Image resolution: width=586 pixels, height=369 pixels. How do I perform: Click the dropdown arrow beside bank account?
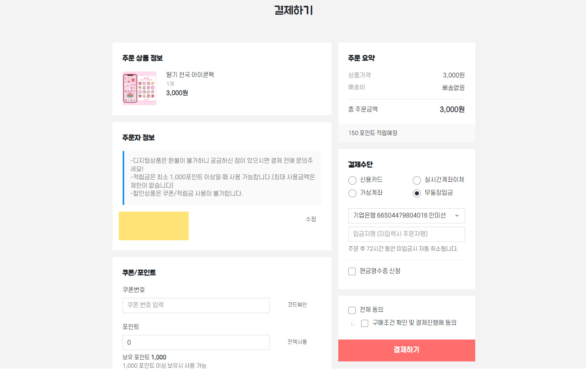(457, 216)
